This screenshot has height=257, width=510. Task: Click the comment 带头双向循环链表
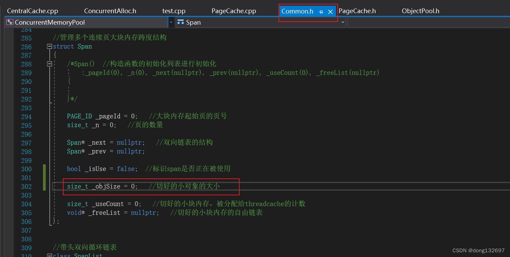(x=85, y=247)
